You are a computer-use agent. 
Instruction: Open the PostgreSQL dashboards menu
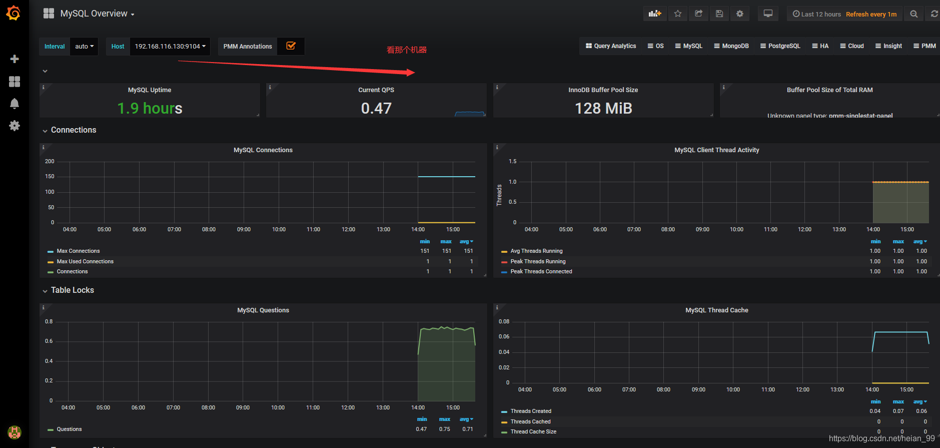[x=780, y=46]
